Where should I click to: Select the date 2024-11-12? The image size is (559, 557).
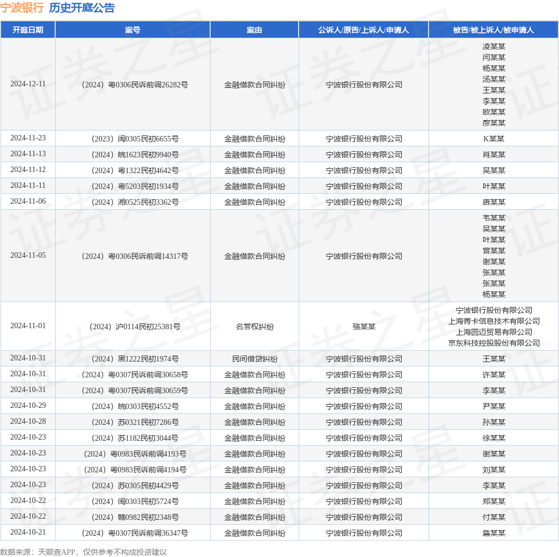[28, 169]
